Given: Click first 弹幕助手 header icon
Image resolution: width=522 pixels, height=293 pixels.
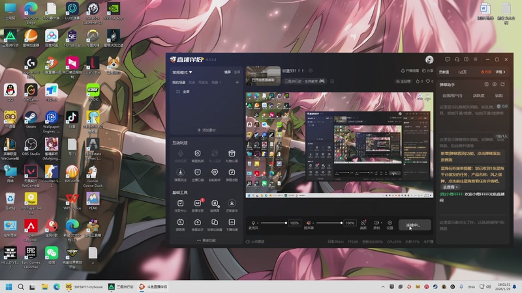Looking at the screenshot, I should [x=486, y=85].
